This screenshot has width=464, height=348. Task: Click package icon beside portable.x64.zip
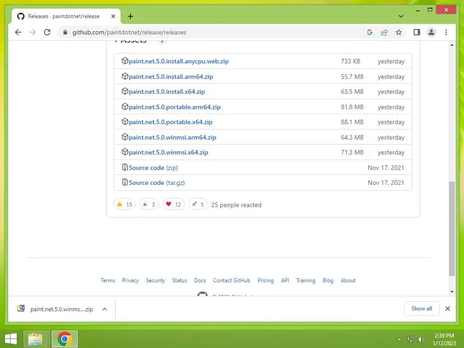tap(125, 121)
